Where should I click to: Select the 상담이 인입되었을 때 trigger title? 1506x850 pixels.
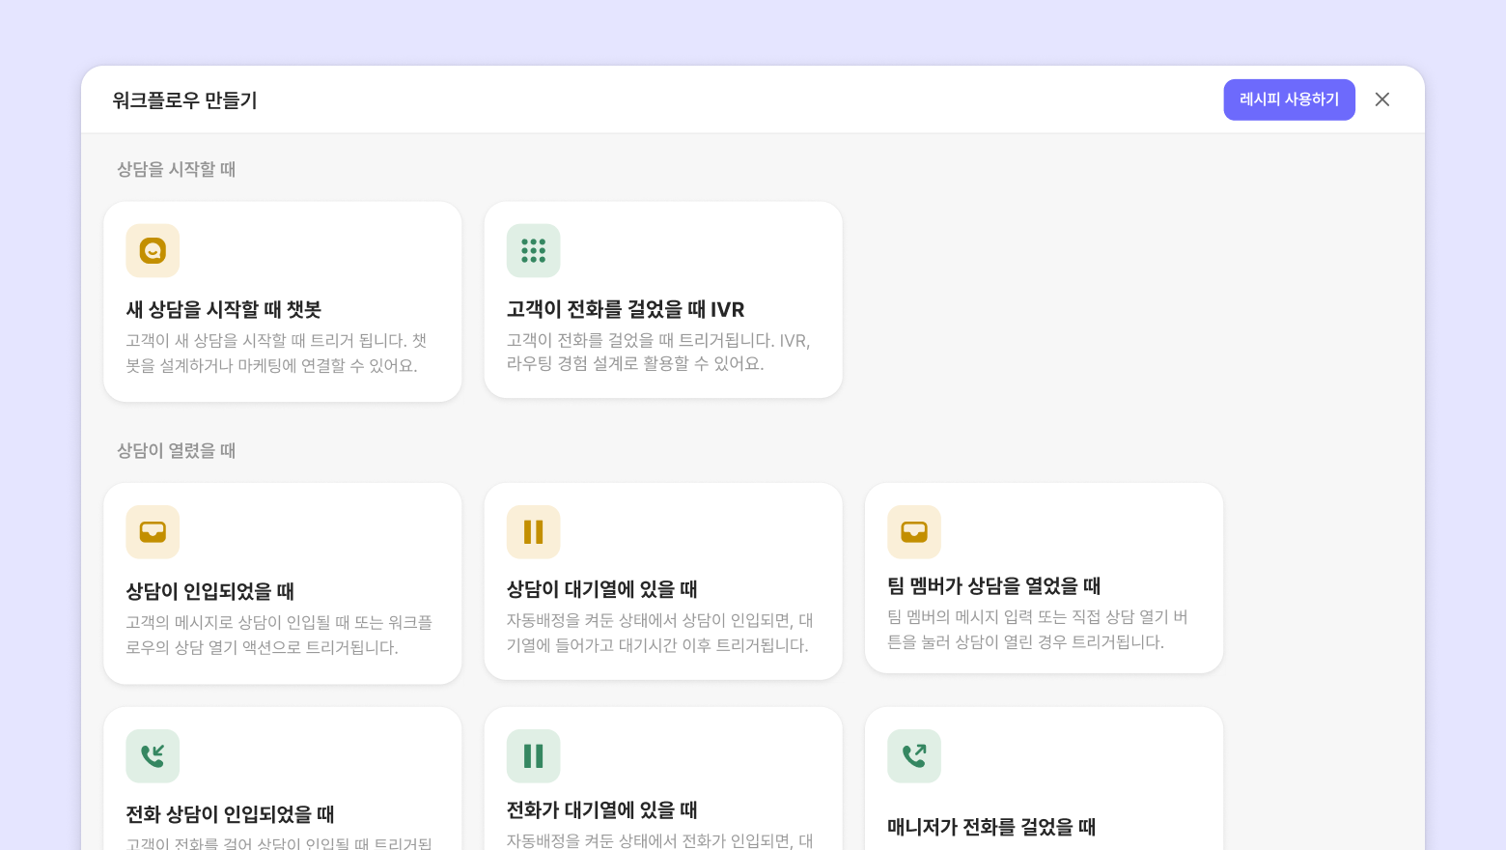pyautogui.click(x=210, y=591)
